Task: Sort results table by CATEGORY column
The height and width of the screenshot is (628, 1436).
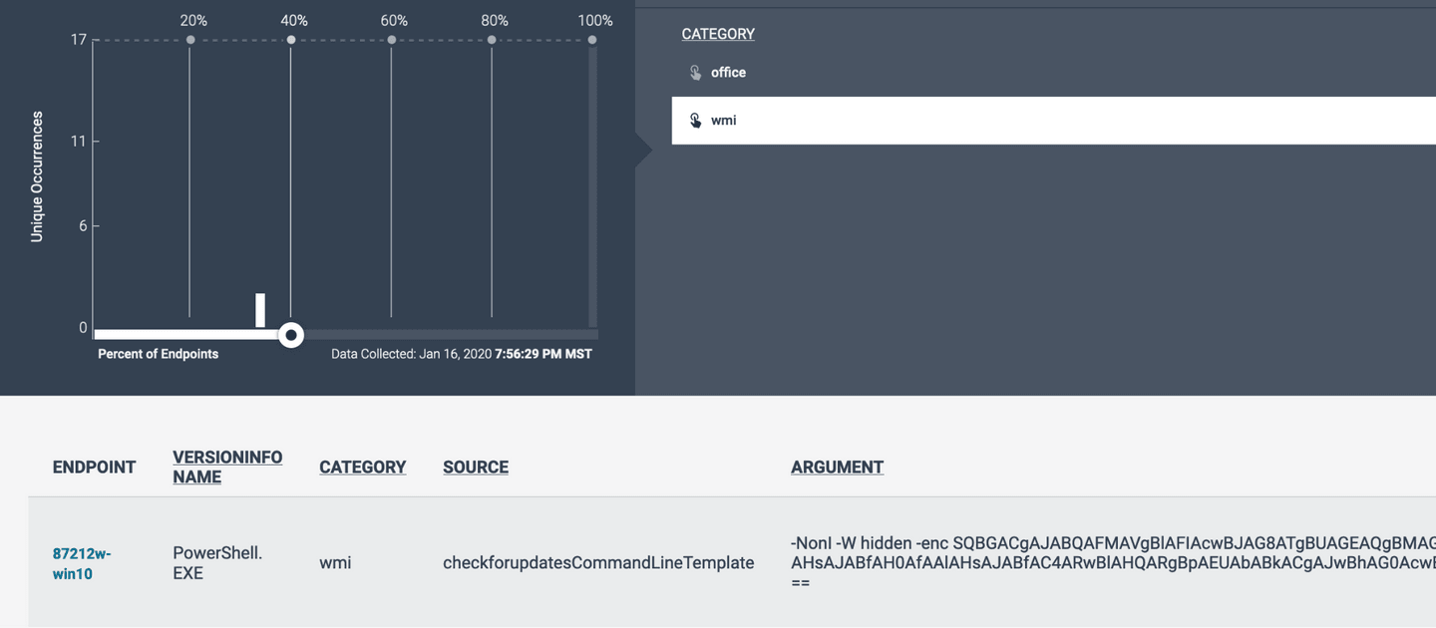Action: (362, 467)
